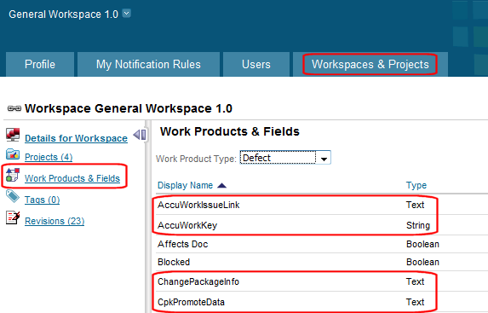Select the Workspaces & Projects tab
This screenshot has height=313, width=488.
point(370,64)
